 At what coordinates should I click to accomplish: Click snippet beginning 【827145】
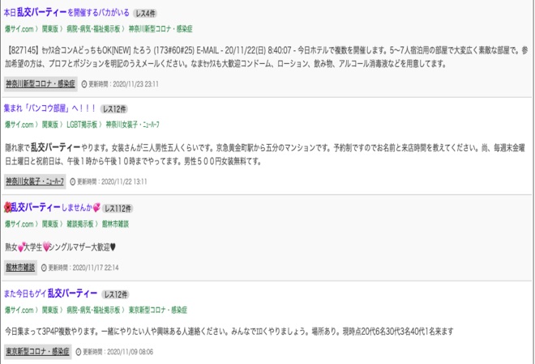267,57
